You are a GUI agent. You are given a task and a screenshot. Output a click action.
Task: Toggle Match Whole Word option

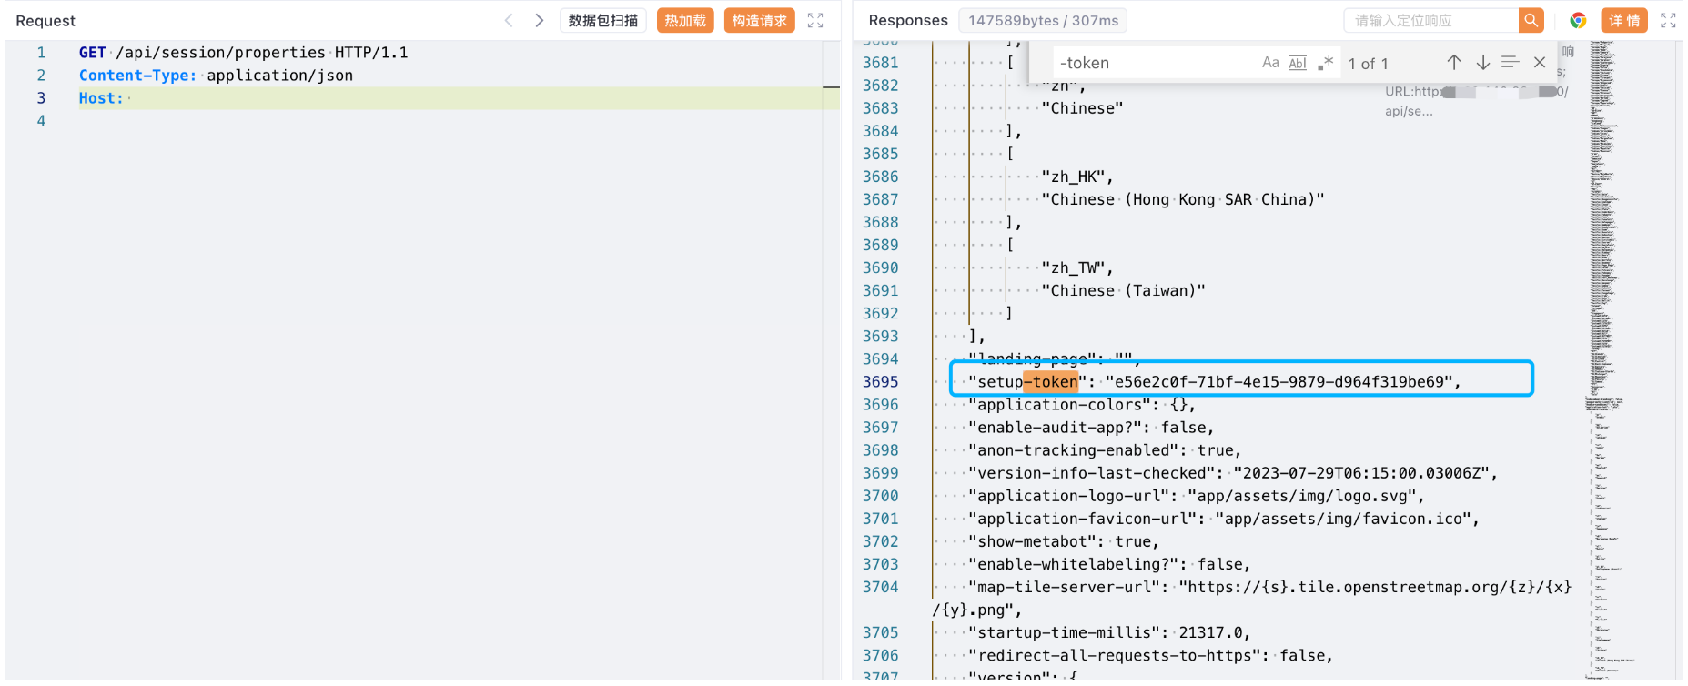click(x=1298, y=62)
